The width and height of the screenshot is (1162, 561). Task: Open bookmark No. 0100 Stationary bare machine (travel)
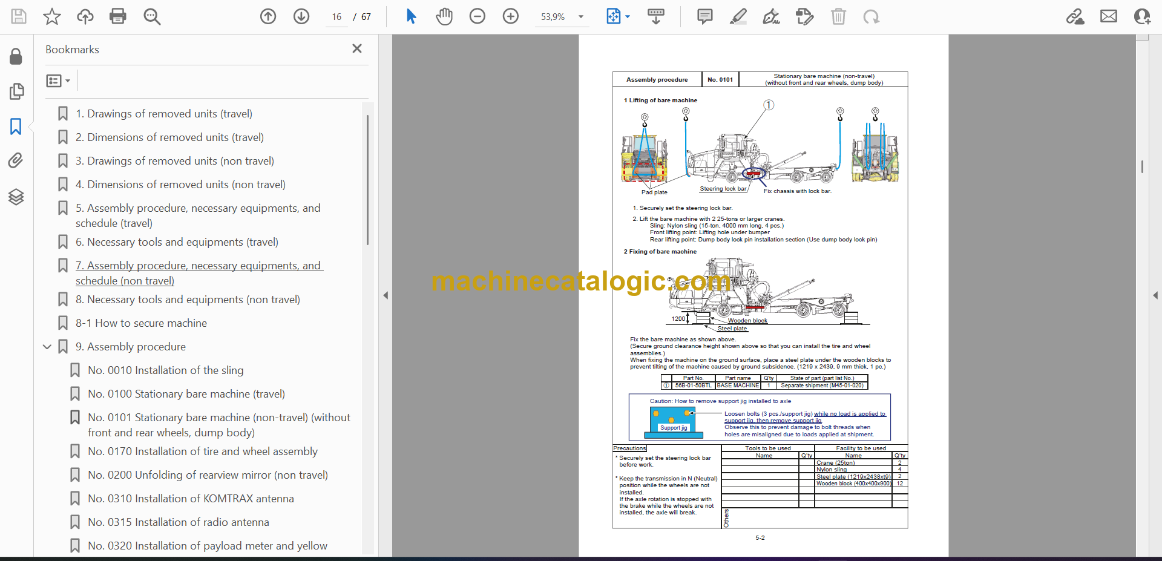click(x=186, y=394)
